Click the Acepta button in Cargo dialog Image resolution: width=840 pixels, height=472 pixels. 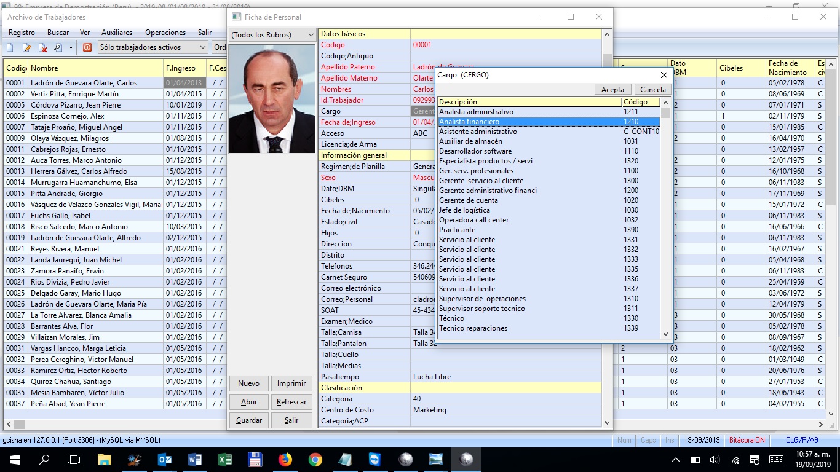click(612, 89)
